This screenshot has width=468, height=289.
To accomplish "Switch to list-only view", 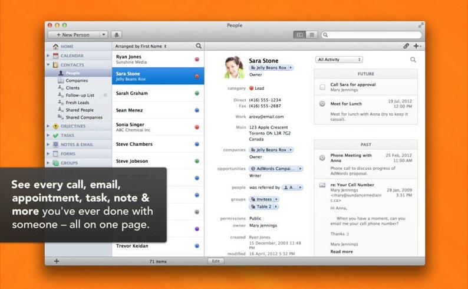I will click(312, 35).
